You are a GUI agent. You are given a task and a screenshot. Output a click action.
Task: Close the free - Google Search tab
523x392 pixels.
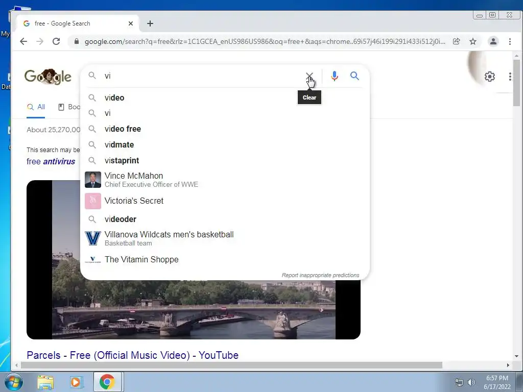click(x=130, y=23)
